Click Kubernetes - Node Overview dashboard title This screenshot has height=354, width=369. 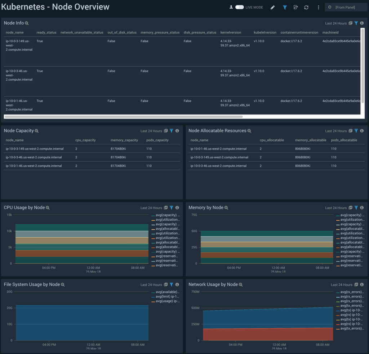pyautogui.click(x=55, y=7)
